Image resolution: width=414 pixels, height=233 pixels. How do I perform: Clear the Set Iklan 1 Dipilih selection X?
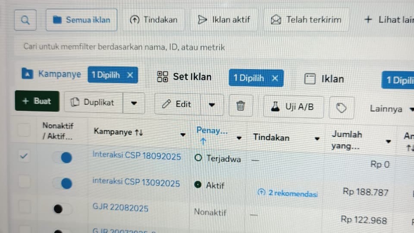point(275,78)
